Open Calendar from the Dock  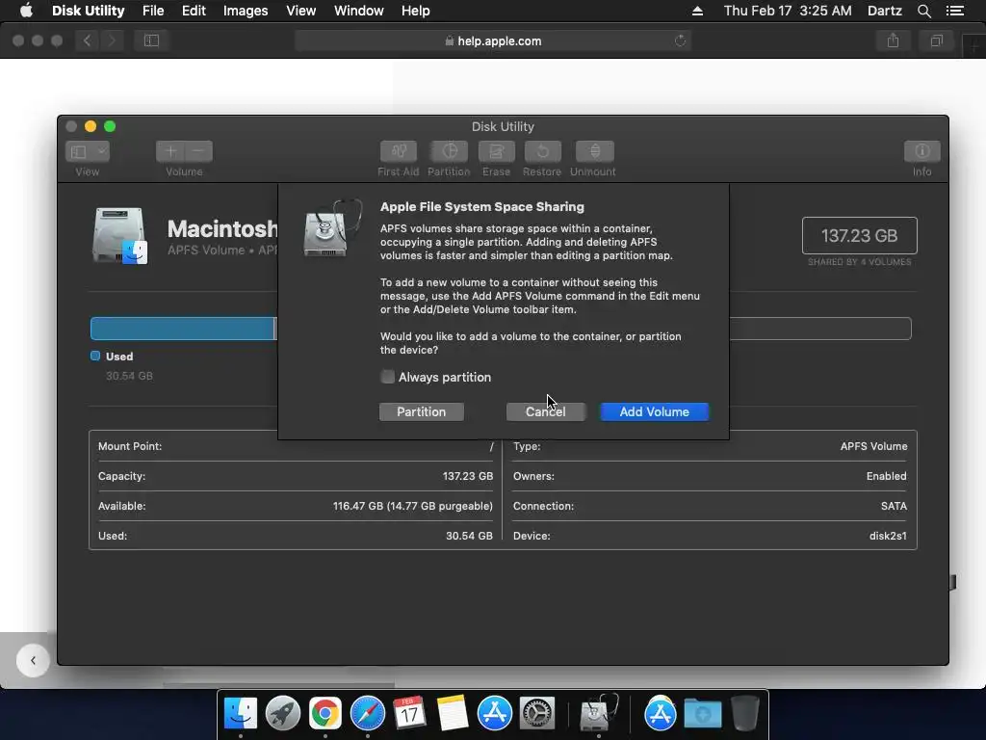(x=410, y=714)
